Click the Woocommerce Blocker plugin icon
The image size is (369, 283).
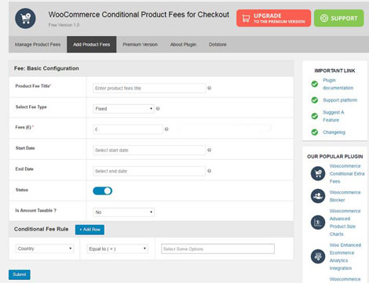tap(318, 196)
